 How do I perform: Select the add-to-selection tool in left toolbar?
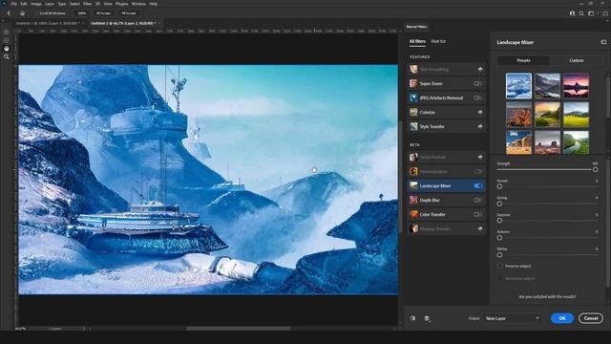click(x=7, y=32)
